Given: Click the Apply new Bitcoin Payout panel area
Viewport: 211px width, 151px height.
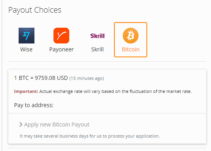Looking at the screenshot, I should point(107,128).
